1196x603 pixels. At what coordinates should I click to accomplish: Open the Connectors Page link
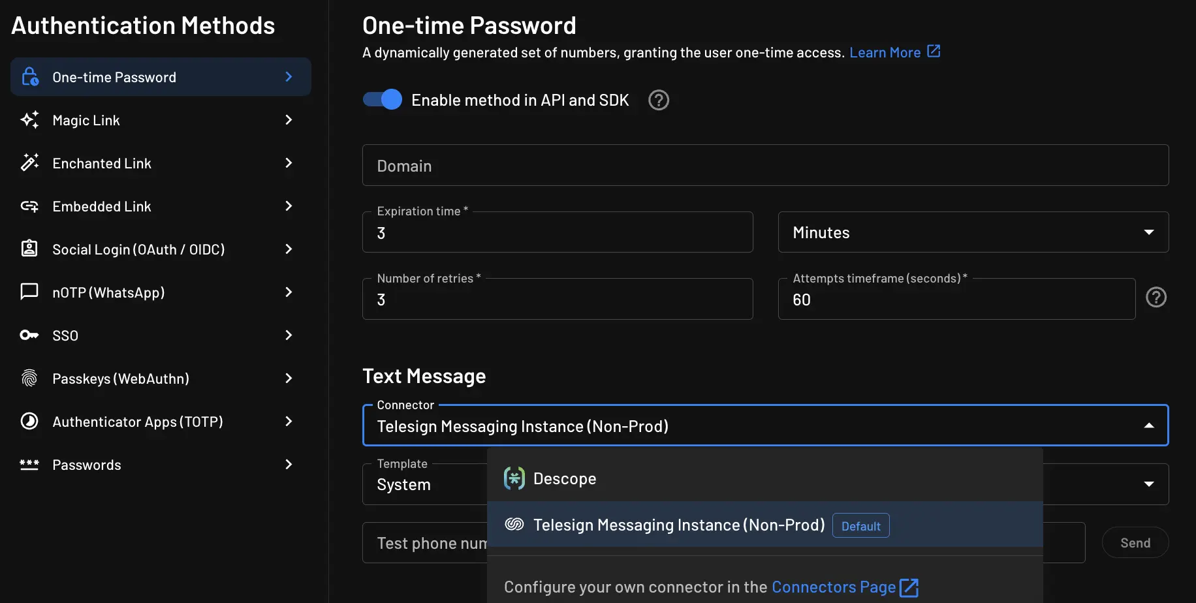pos(833,587)
